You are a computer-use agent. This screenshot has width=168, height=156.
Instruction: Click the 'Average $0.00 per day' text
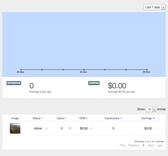pos(121,92)
